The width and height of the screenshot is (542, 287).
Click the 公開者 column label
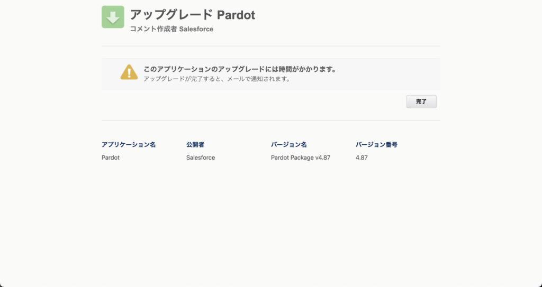[x=195, y=145]
